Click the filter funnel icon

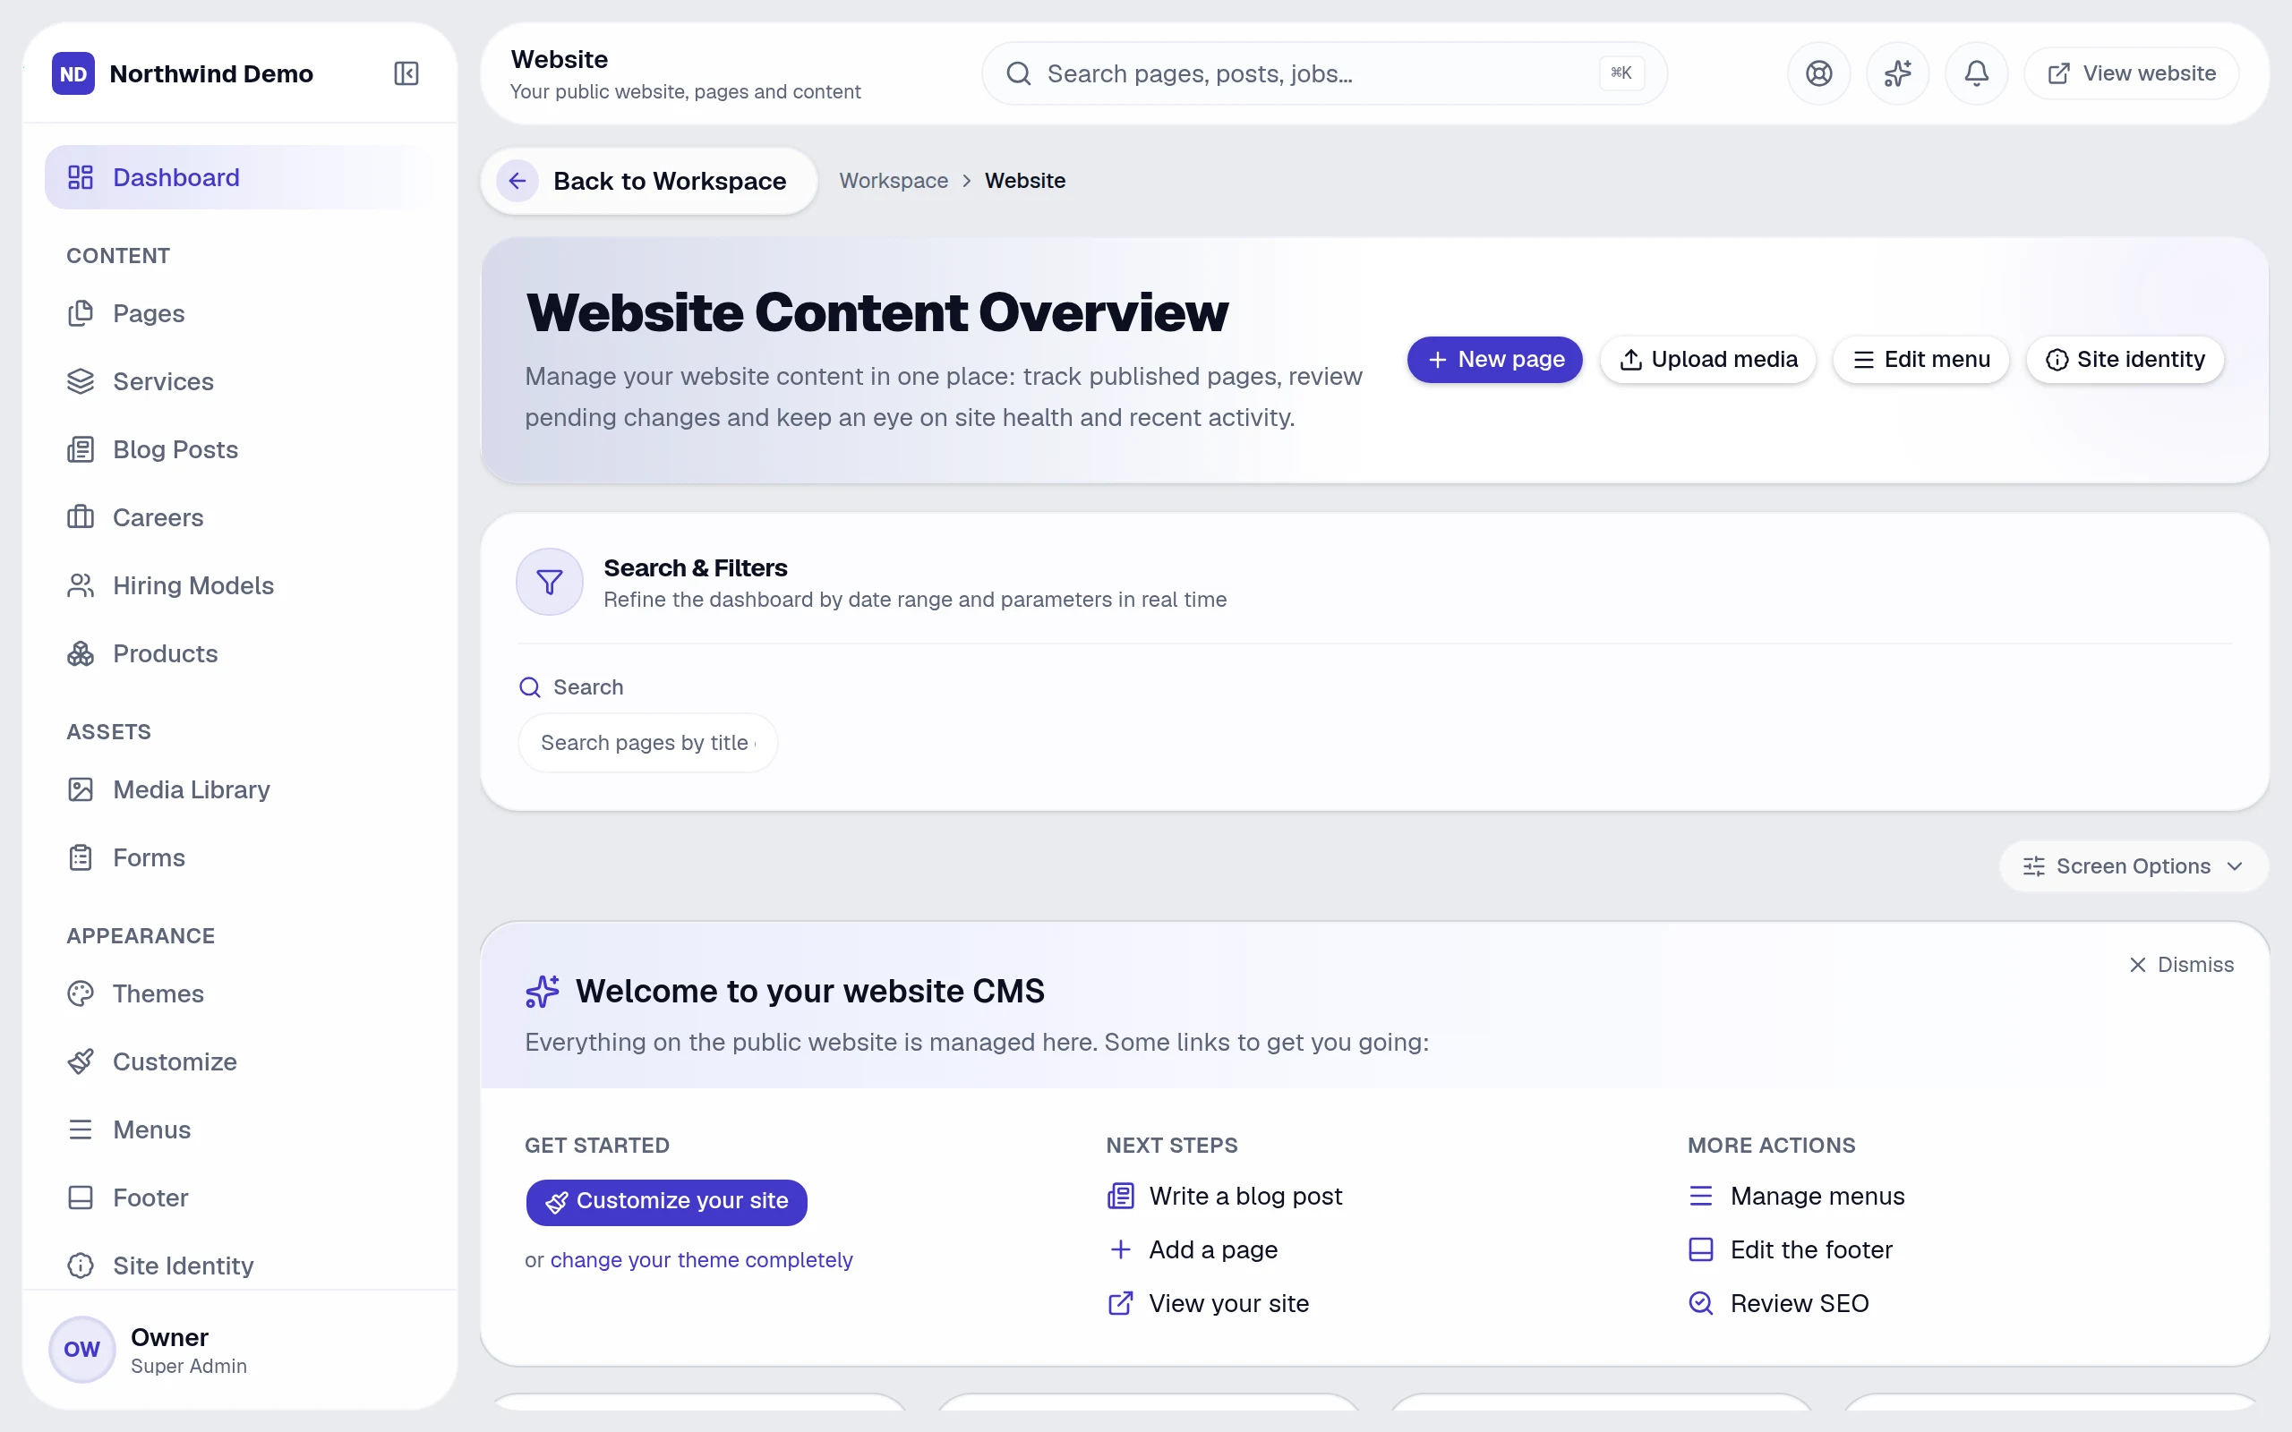point(550,582)
